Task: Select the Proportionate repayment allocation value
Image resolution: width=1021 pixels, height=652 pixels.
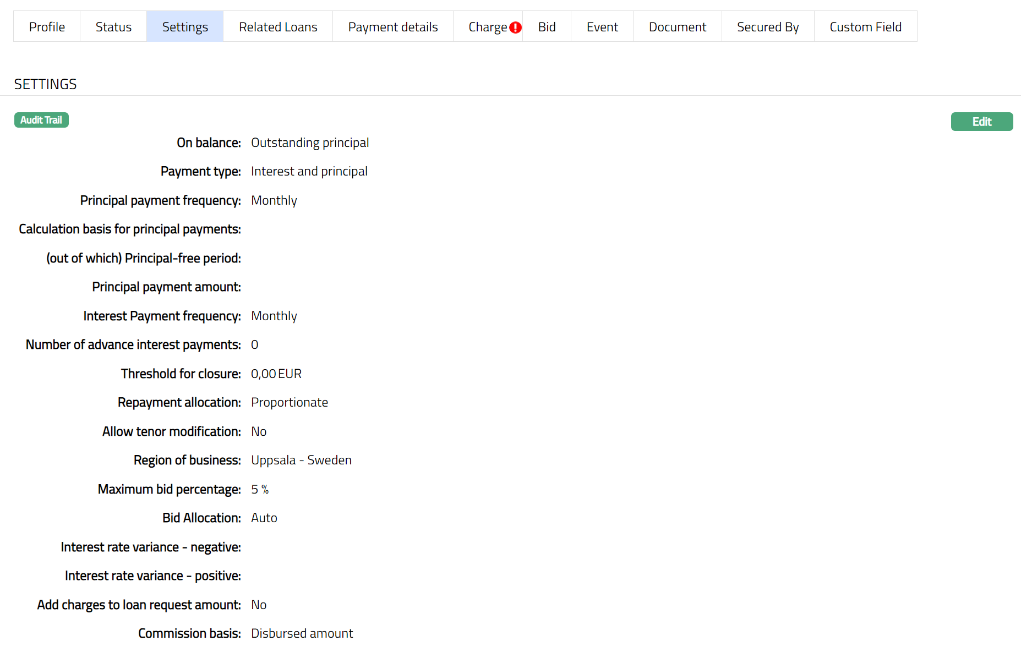Action: tap(290, 402)
